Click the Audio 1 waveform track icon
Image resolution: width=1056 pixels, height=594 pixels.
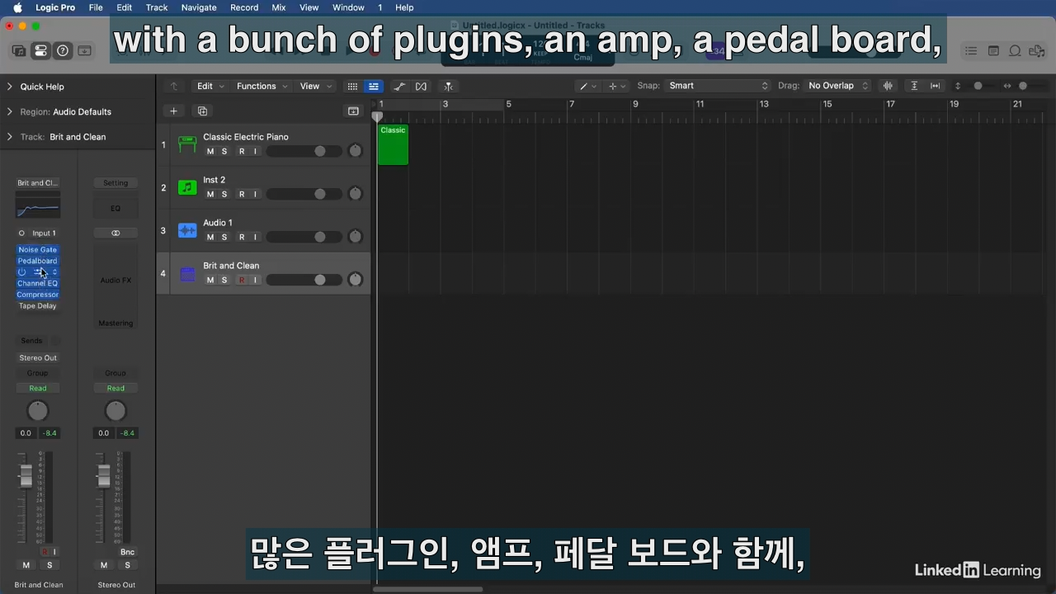pyautogui.click(x=187, y=231)
